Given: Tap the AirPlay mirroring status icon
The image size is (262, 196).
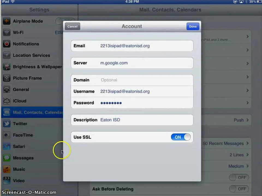Looking at the screenshot, I should coord(241,2).
